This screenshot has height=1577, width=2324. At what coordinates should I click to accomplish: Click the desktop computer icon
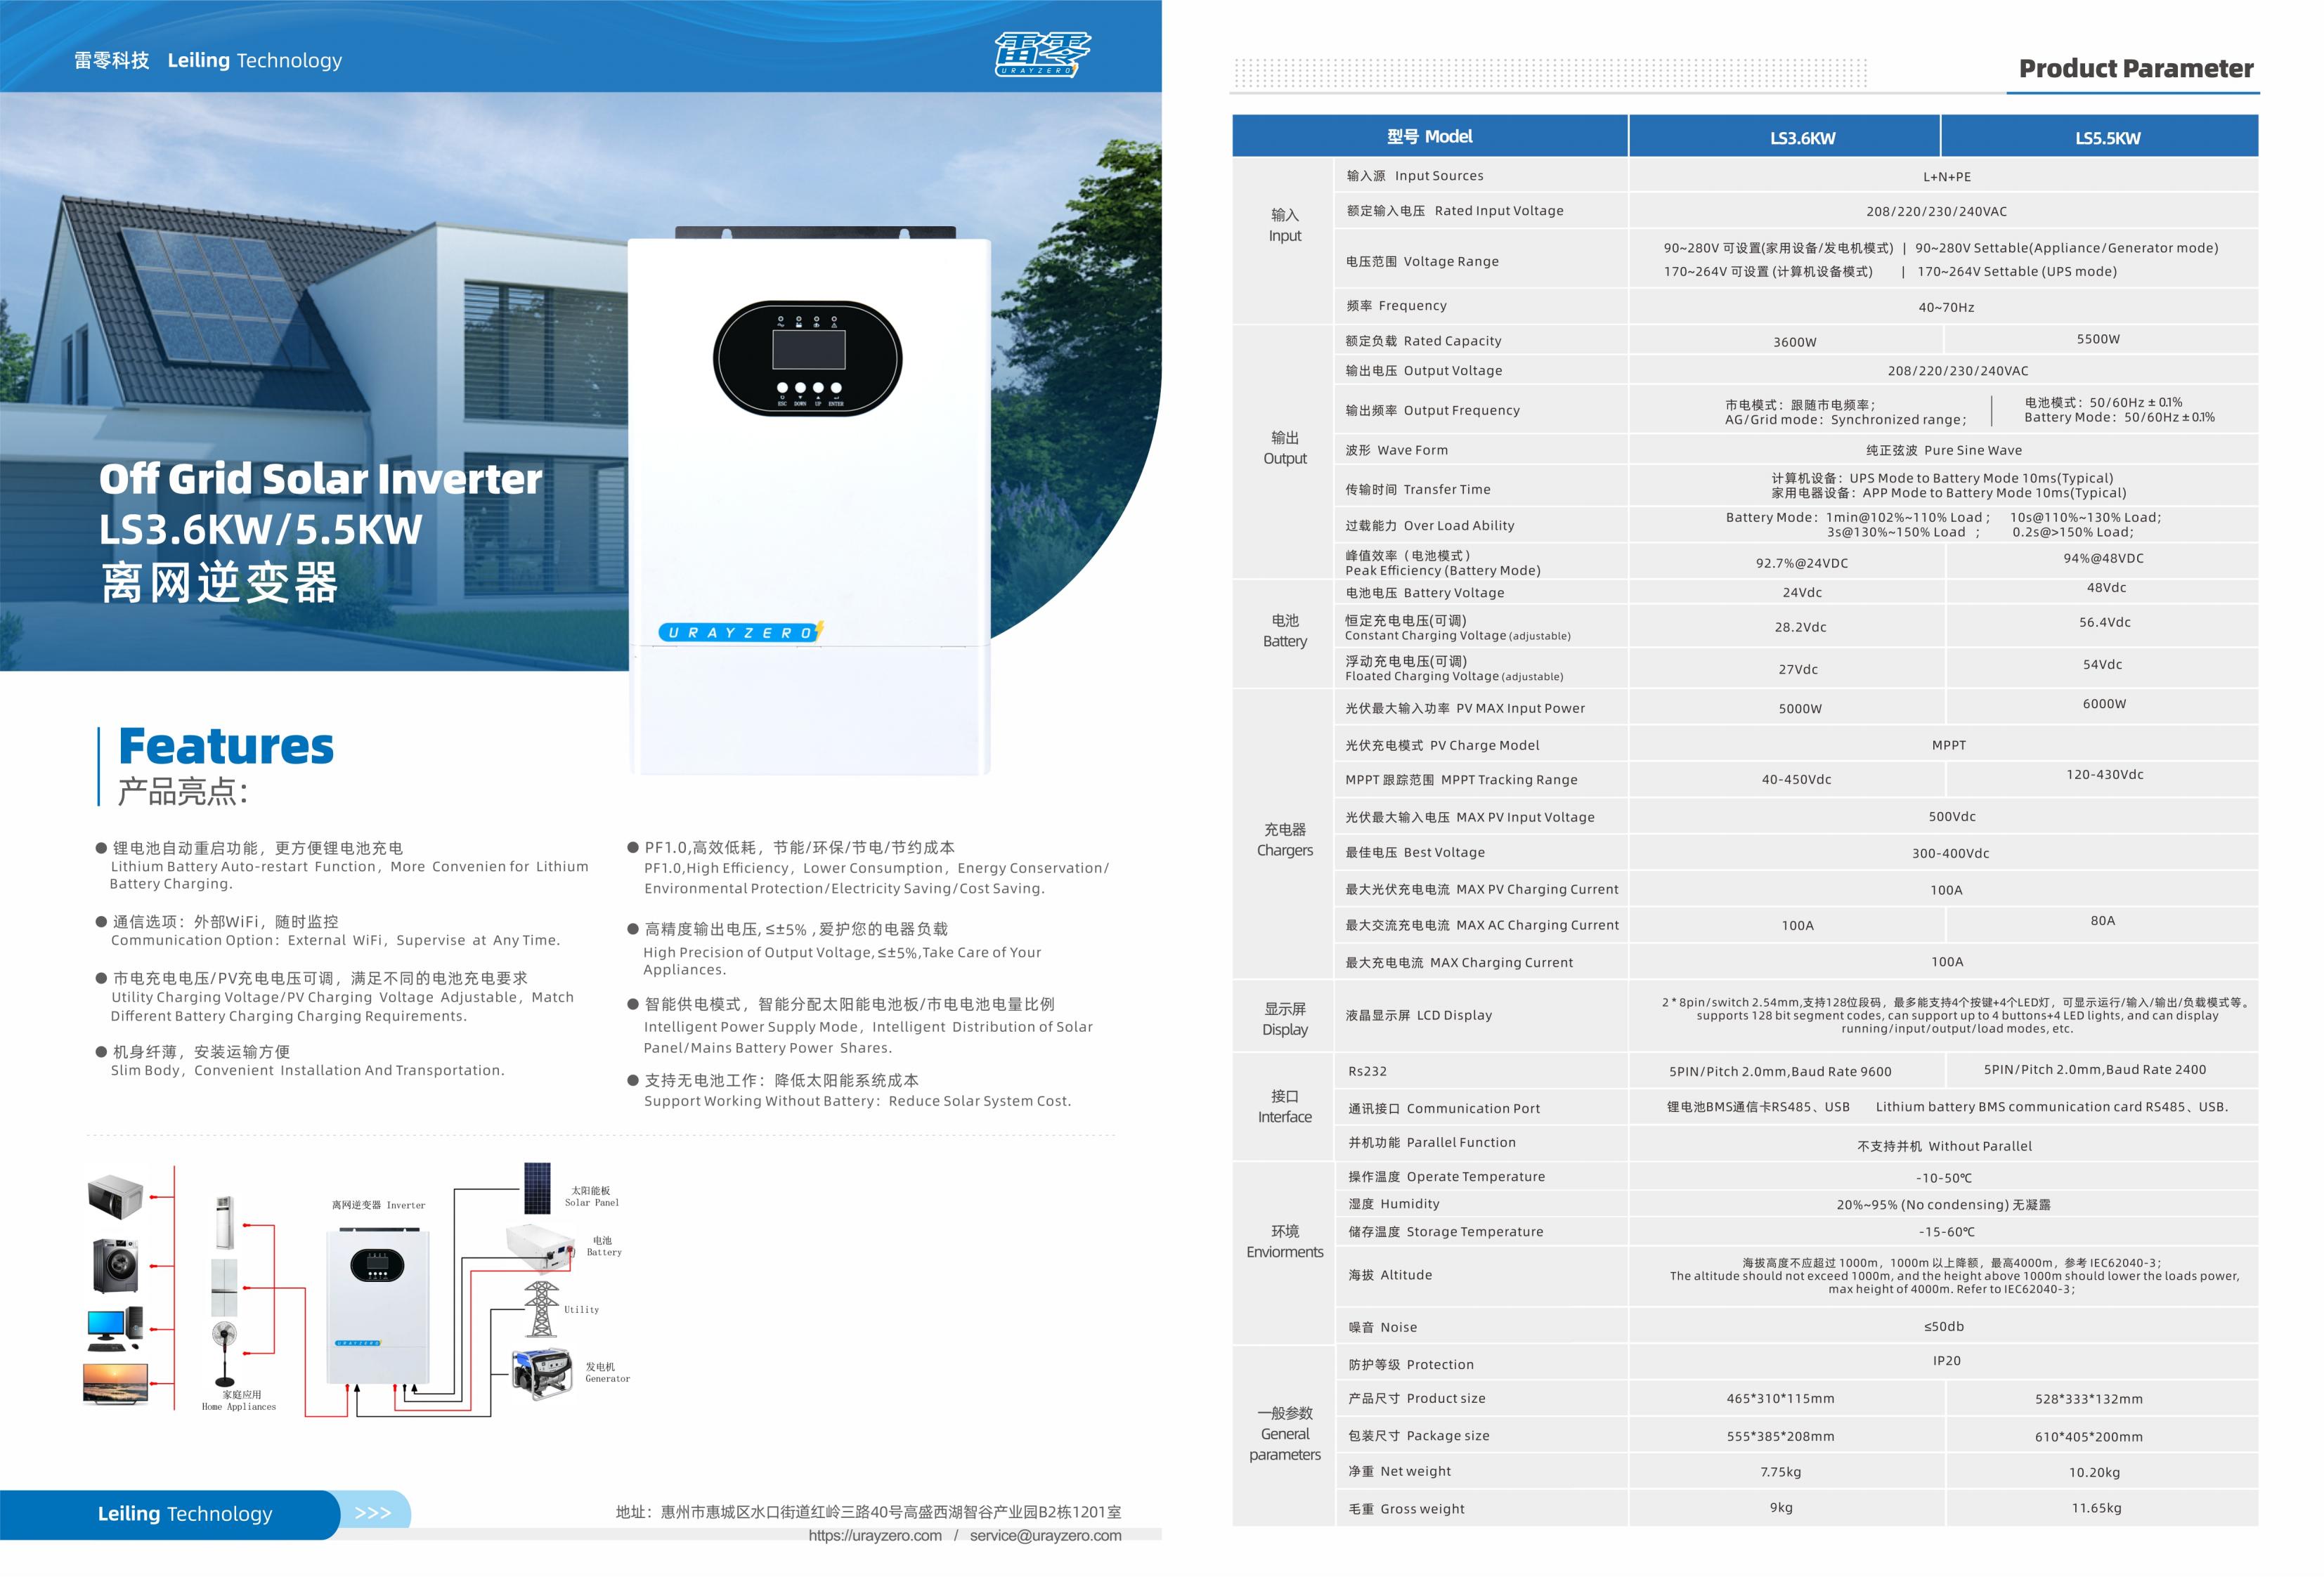(114, 1330)
